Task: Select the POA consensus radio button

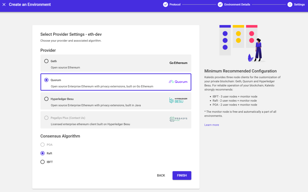Action: (43, 145)
